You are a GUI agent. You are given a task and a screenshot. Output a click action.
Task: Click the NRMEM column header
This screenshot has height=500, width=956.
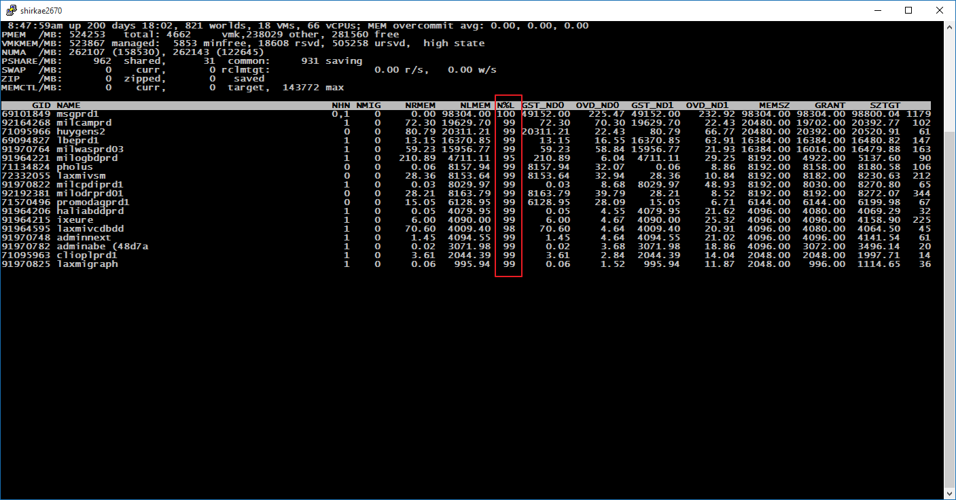419,105
